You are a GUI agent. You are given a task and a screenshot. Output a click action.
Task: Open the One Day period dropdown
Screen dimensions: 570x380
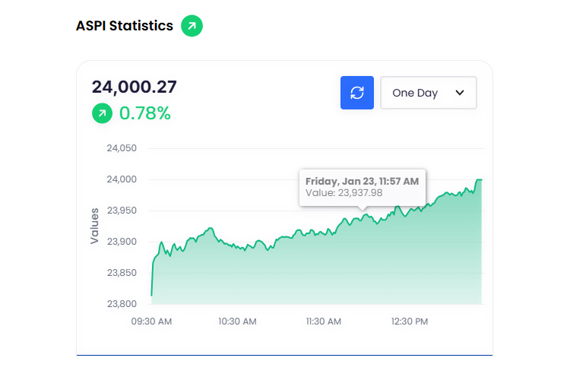pyautogui.click(x=428, y=93)
